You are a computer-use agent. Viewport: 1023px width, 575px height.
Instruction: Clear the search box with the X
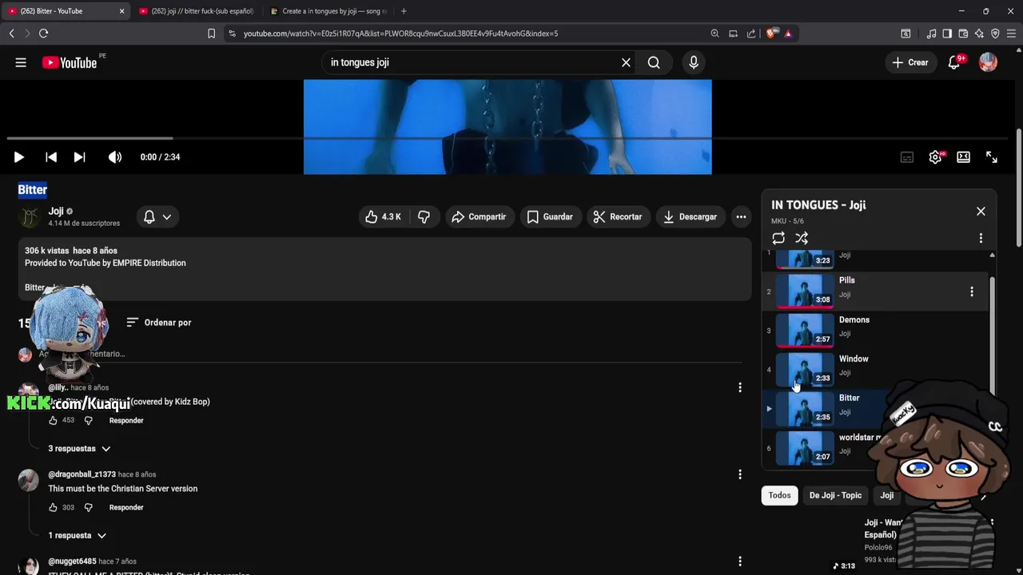click(626, 62)
